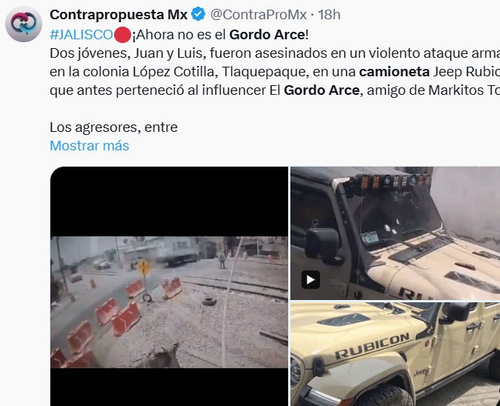Open the tan Rubicon side-view photo
This screenshot has width=500, height=406.
395,354
